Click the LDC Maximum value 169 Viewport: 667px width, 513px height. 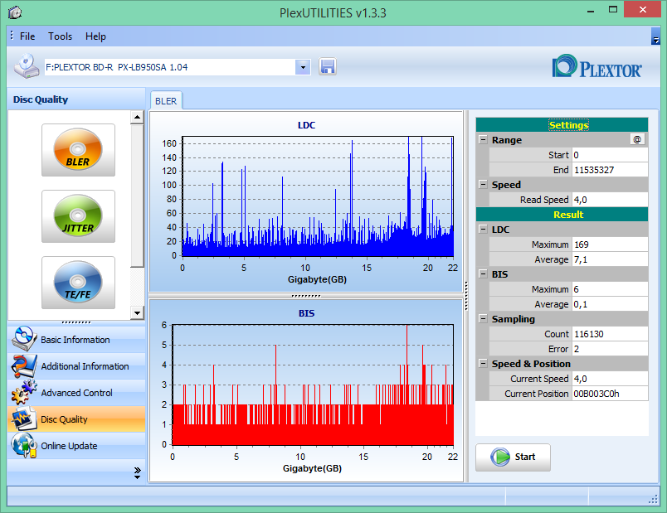point(610,244)
